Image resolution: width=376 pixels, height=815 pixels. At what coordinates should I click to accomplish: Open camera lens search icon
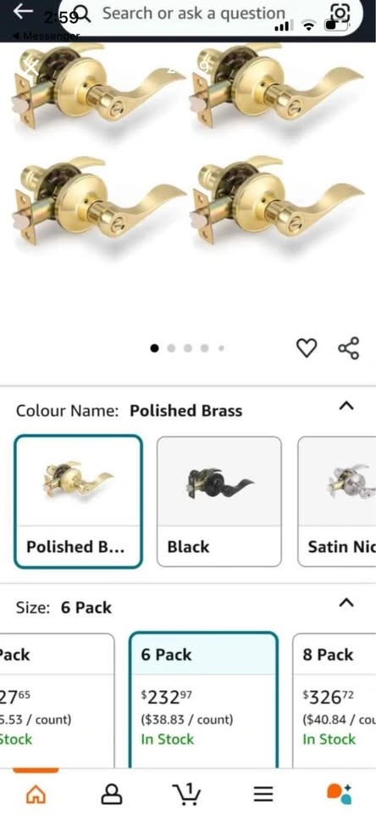pyautogui.click(x=340, y=14)
